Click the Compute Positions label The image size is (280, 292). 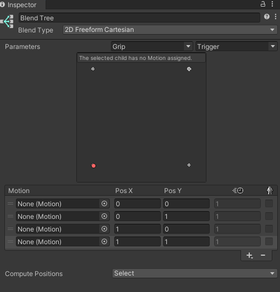34,274
